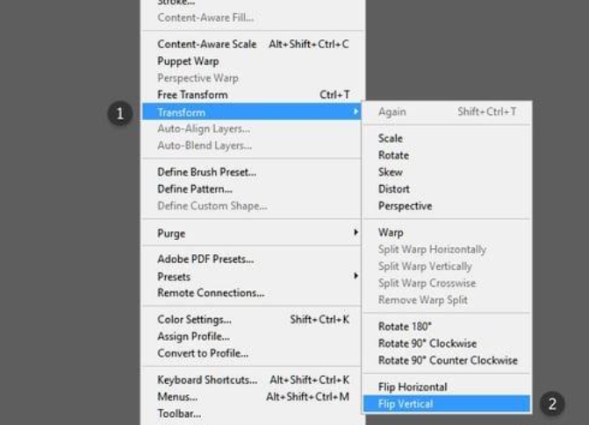Expand the Purge submenu arrow
Image resolution: width=589 pixels, height=425 pixels.
[x=356, y=232]
